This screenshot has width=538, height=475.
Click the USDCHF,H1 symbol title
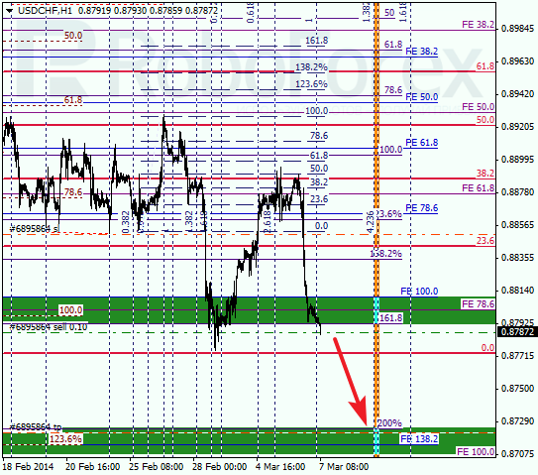point(46,11)
